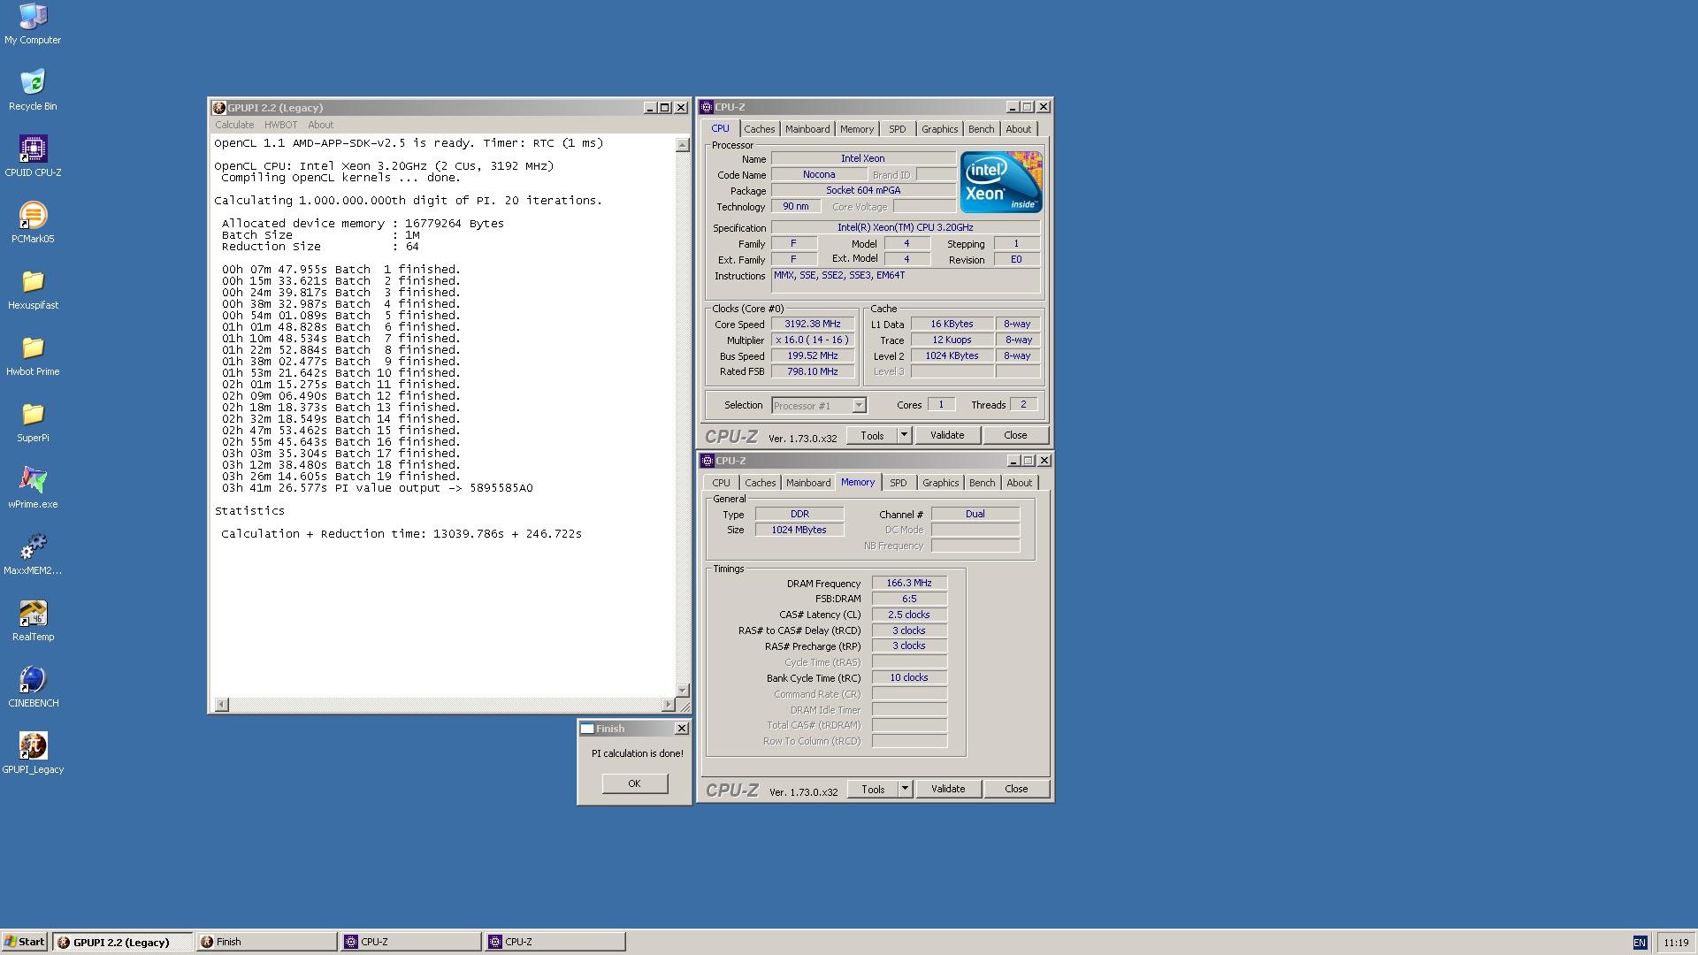Image resolution: width=1698 pixels, height=955 pixels.
Task: Click Validate button in upper CPU-Z
Action: (x=947, y=435)
